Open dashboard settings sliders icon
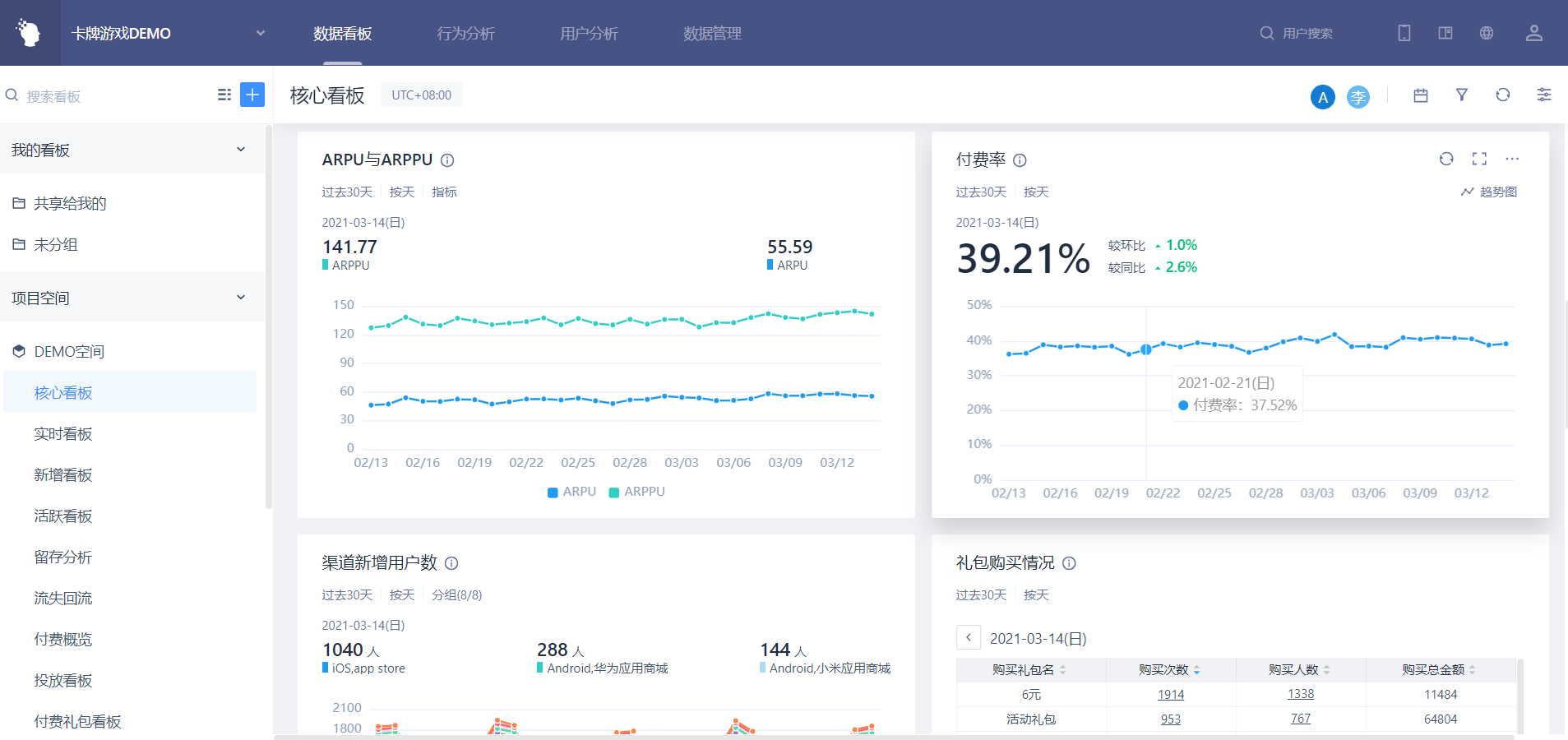1568x740 pixels. [x=1544, y=95]
